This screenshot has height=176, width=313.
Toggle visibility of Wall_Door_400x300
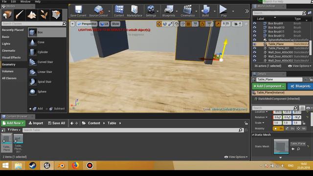click(x=254, y=52)
